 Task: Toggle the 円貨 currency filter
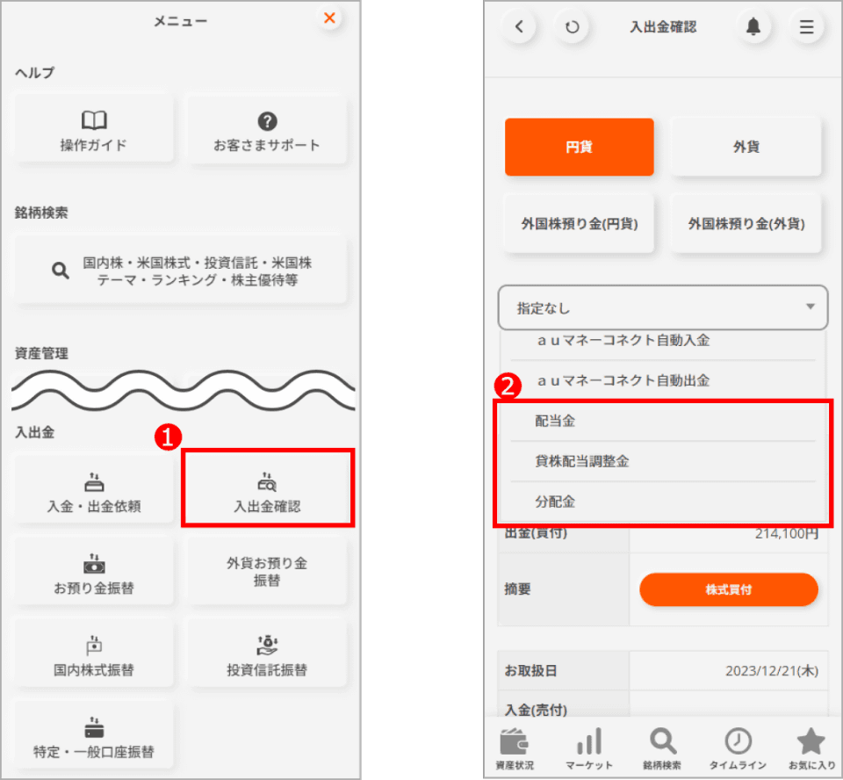coord(579,147)
